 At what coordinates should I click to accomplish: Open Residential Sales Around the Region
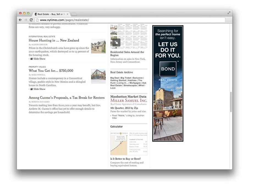127,53
